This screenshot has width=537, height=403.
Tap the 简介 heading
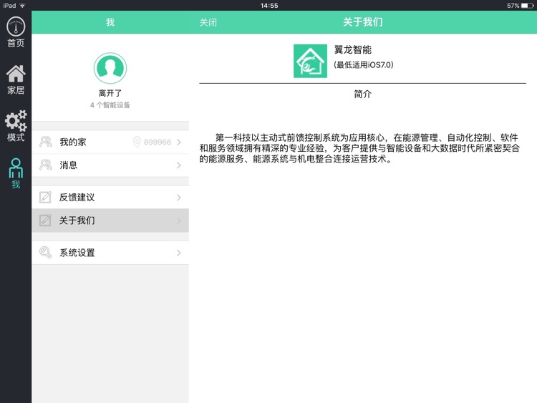pyautogui.click(x=363, y=94)
